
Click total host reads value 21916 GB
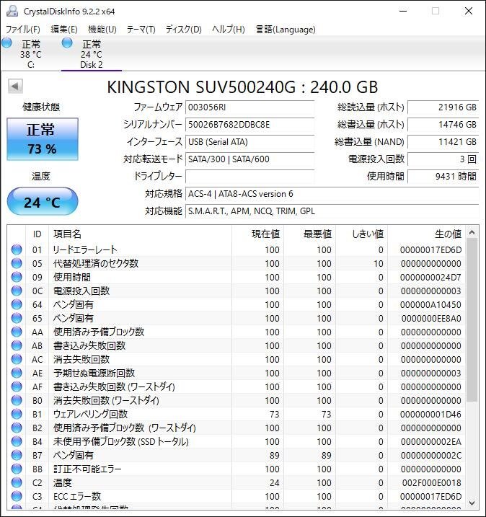pyautogui.click(x=443, y=107)
